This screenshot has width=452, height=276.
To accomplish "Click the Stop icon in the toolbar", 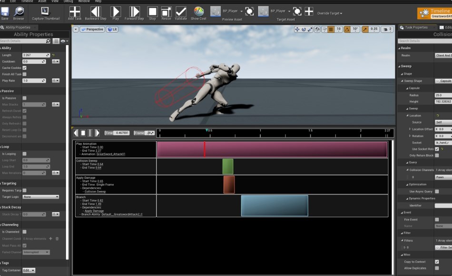I will pos(153,11).
